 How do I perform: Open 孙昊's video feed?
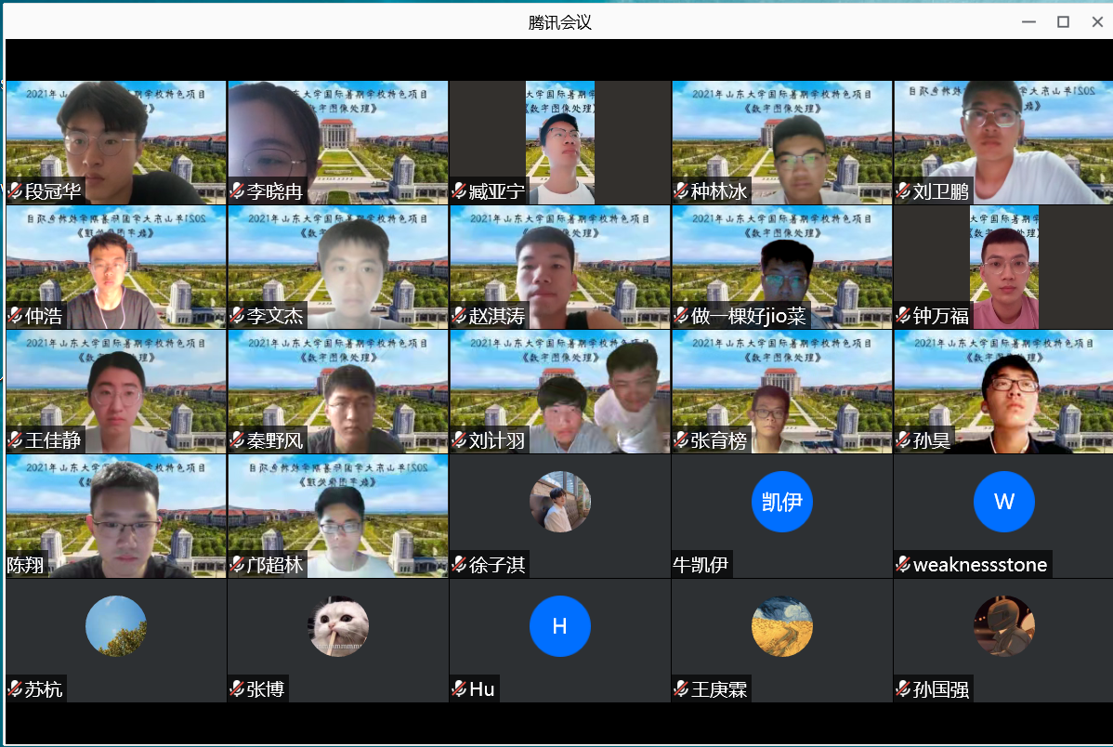tap(1003, 391)
